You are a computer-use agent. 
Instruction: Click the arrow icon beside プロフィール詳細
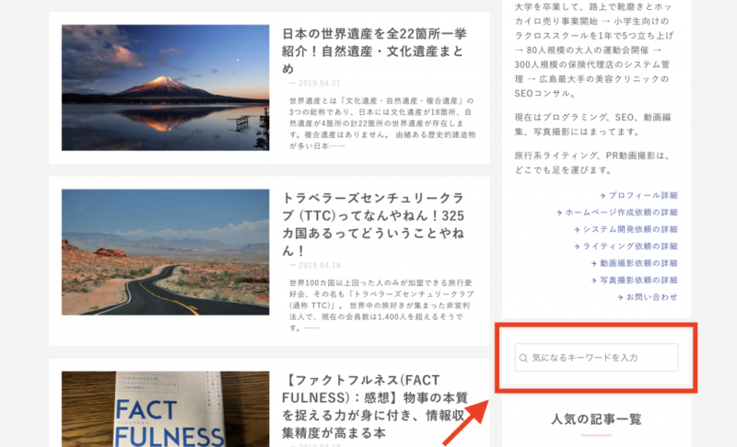[602, 196]
